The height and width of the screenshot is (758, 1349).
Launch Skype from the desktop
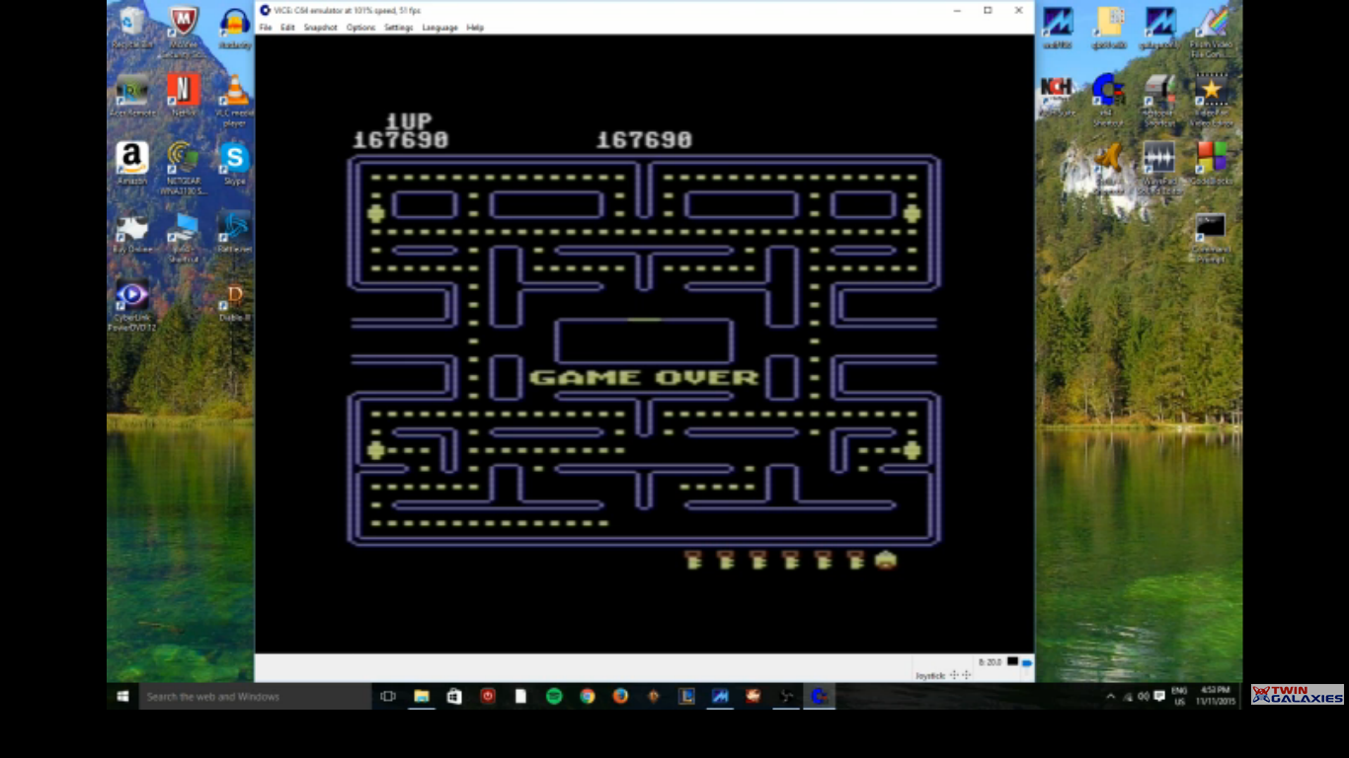pos(235,163)
